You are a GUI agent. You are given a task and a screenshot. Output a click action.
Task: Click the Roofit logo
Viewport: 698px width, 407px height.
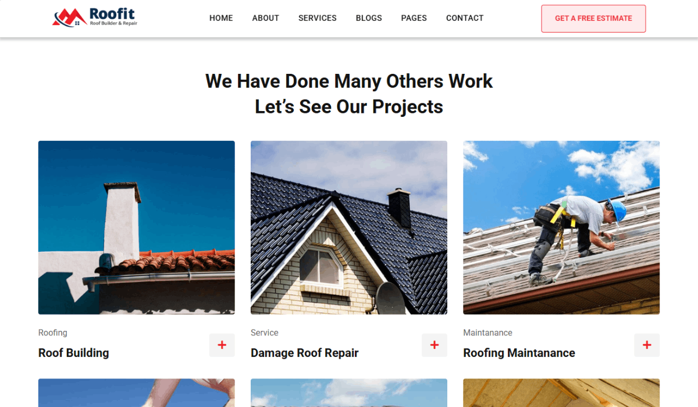pyautogui.click(x=95, y=17)
